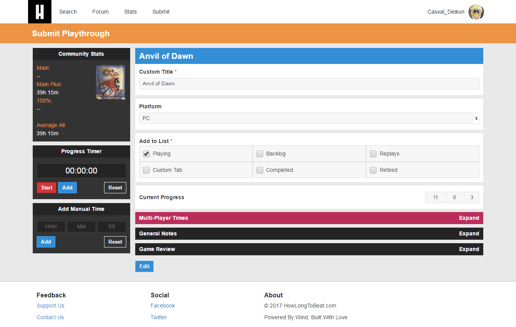The width and height of the screenshot is (516, 327).
Task: Tick the Completed checkbox
Action: tap(260, 170)
